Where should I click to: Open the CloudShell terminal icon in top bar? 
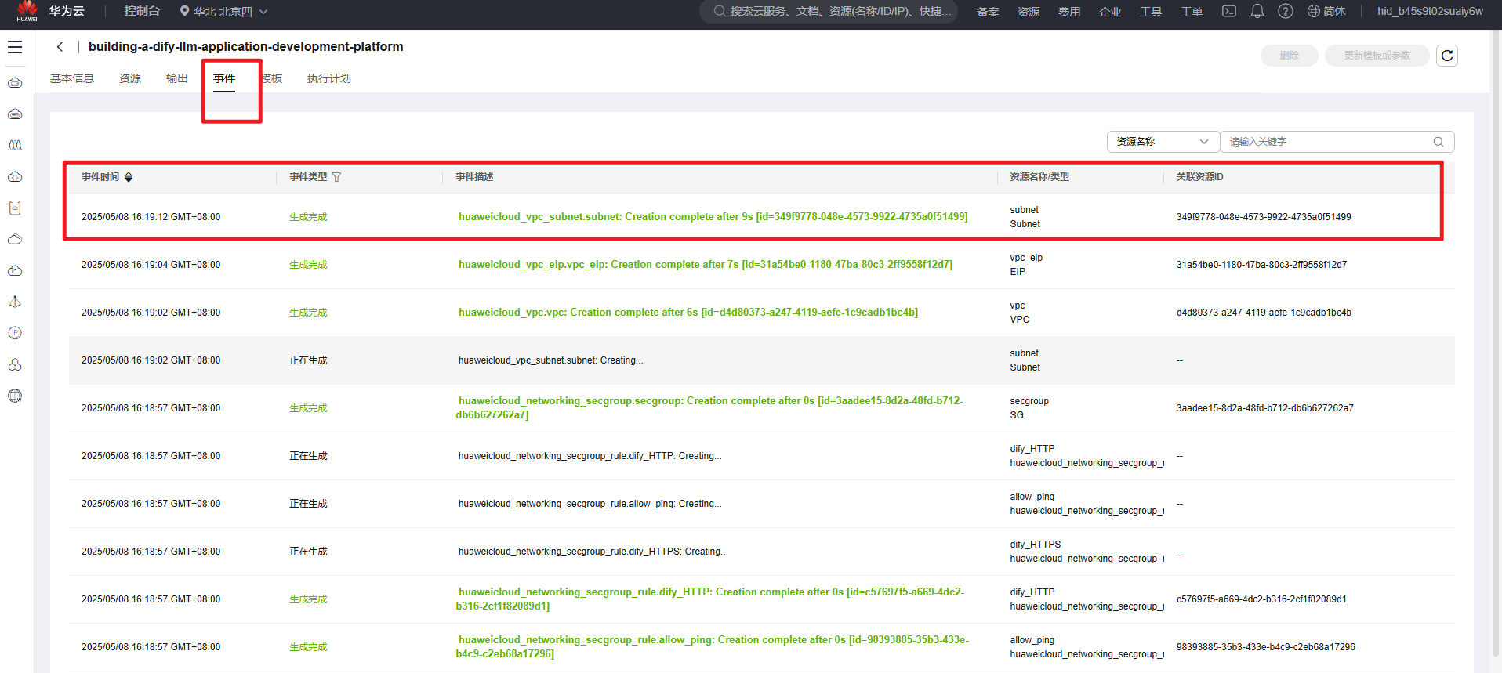(1229, 11)
